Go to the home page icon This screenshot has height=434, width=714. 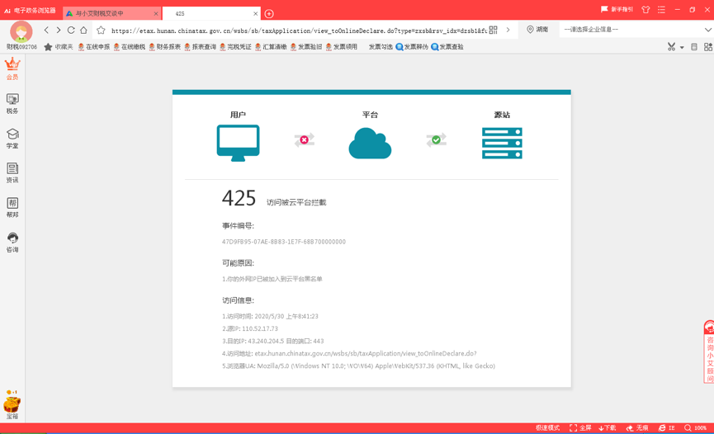pyautogui.click(x=84, y=30)
